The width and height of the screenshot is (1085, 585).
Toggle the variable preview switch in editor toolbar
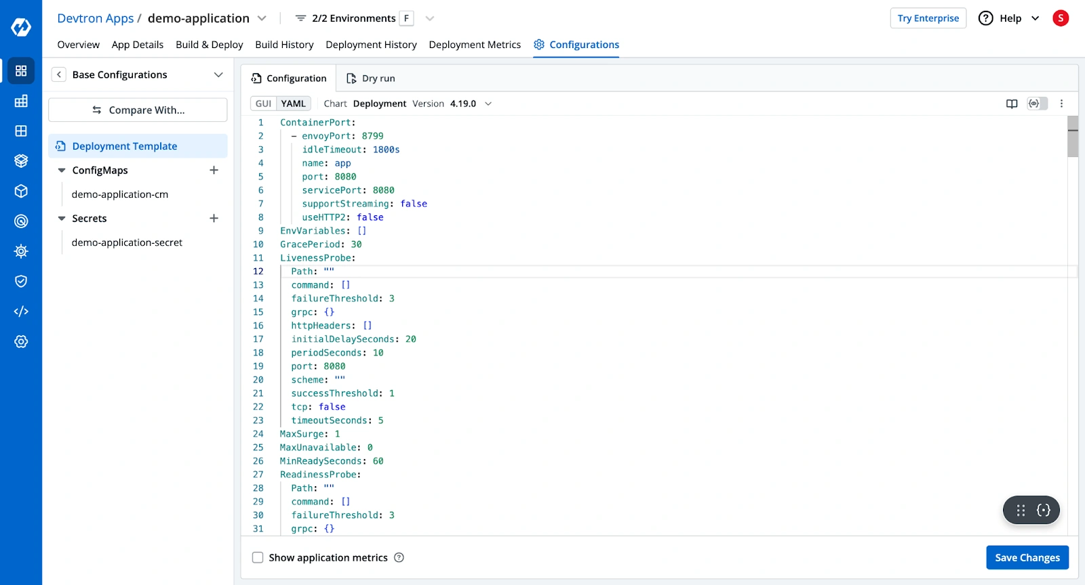[1038, 104]
